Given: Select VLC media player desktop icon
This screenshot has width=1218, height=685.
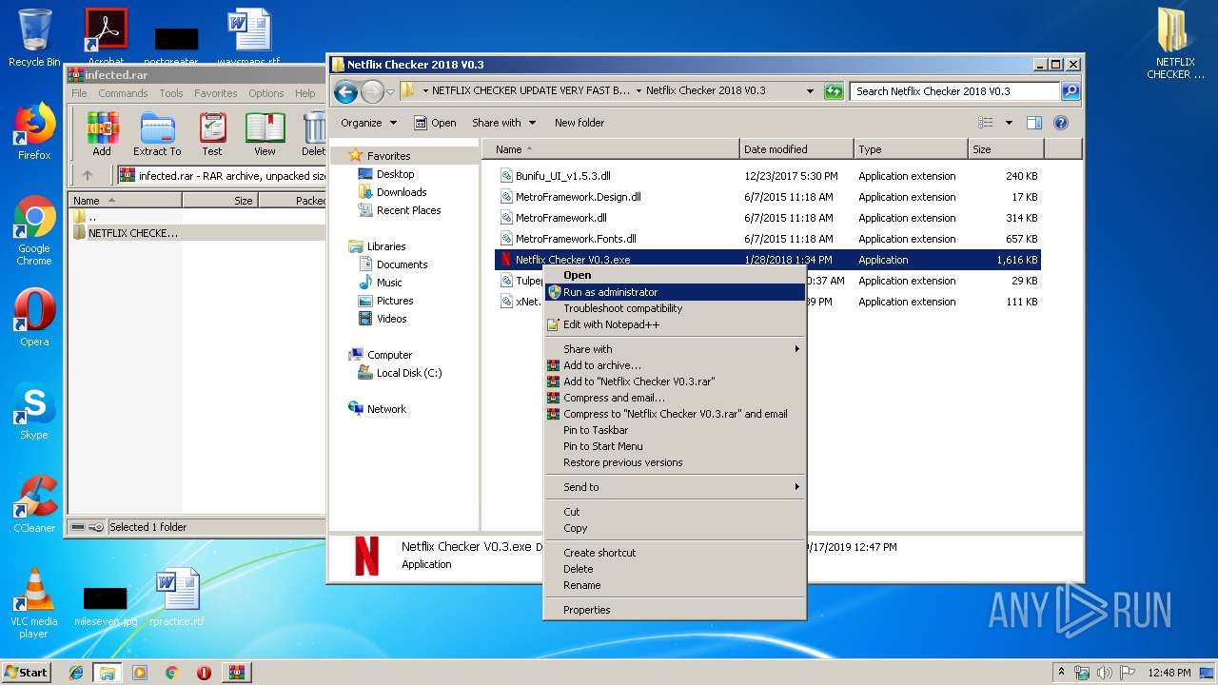Looking at the screenshot, I should click(34, 603).
